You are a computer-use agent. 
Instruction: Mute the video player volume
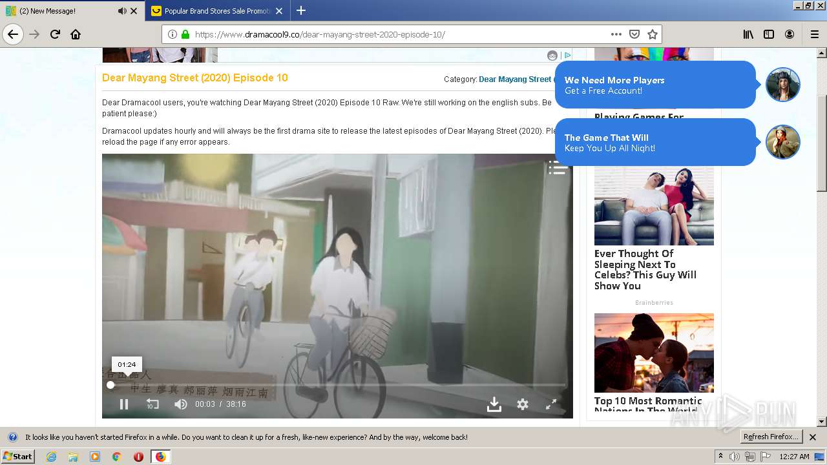181,404
